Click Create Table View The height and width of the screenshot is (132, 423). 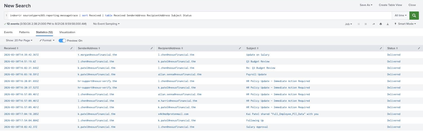click(x=390, y=5)
